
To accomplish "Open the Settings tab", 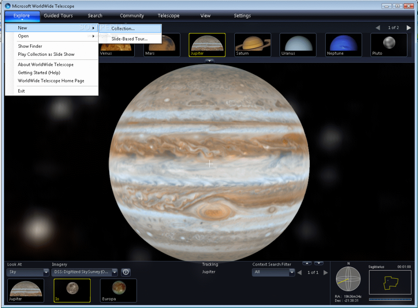I will tap(242, 16).
